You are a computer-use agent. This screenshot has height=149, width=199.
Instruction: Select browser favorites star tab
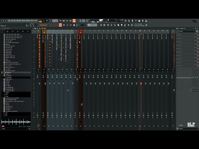pyautogui.click(x=28, y=31)
